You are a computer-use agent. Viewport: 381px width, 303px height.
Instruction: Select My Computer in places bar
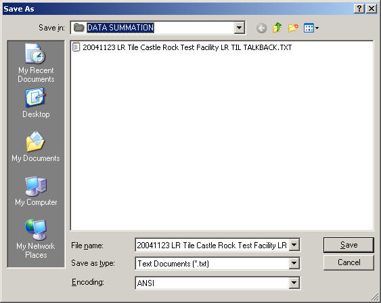coord(36,191)
